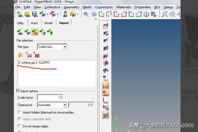Open the Materials menu
The image size is (198, 132).
click(x=123, y=7)
